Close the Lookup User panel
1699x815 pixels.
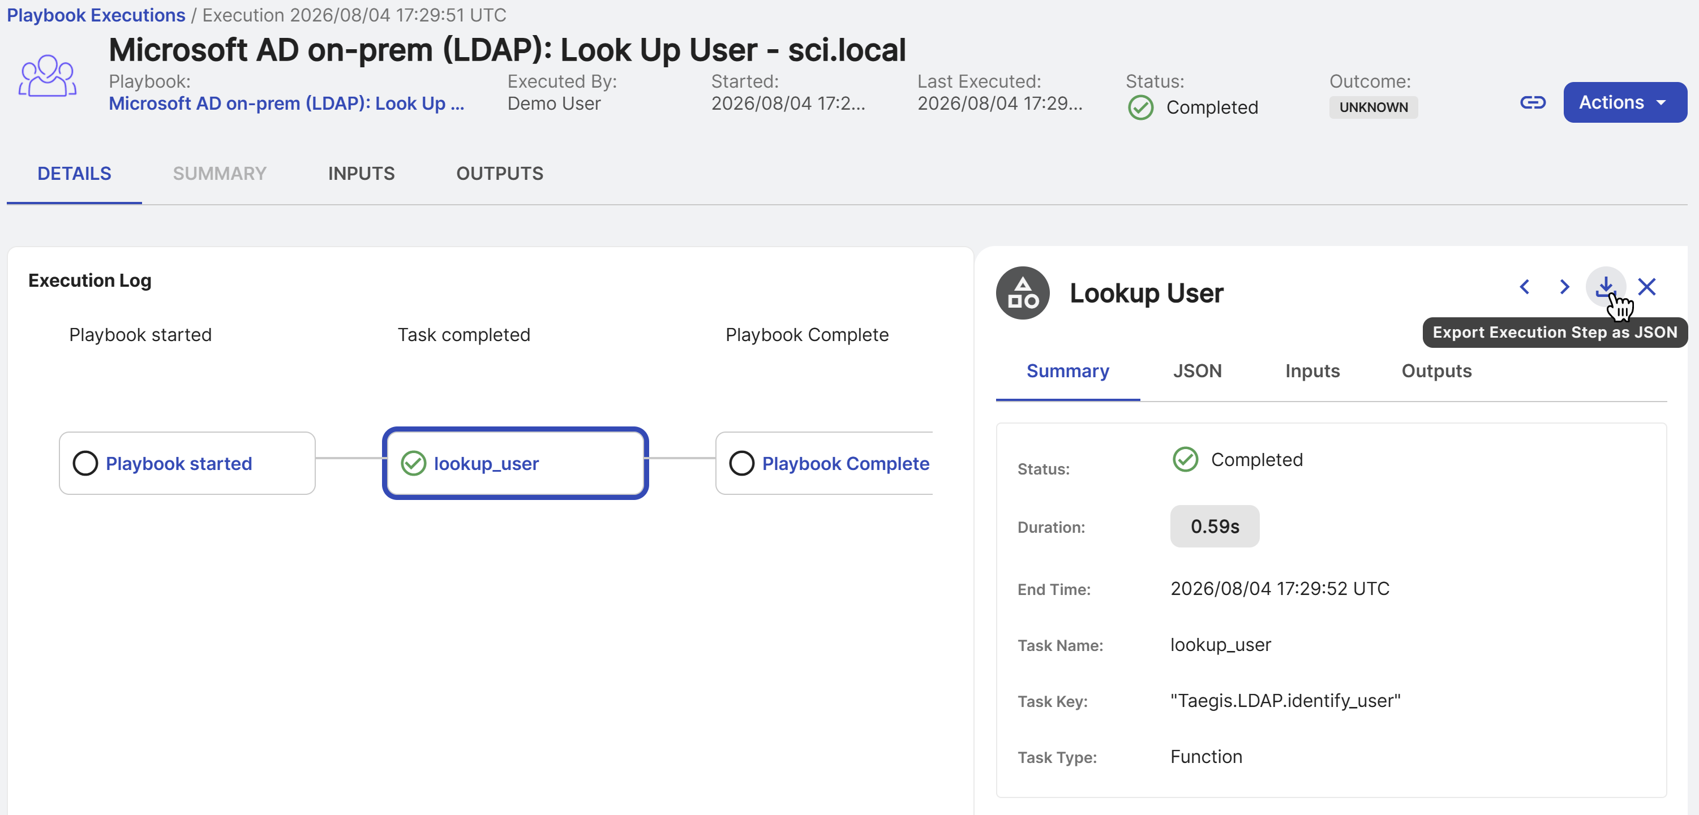[x=1647, y=287]
